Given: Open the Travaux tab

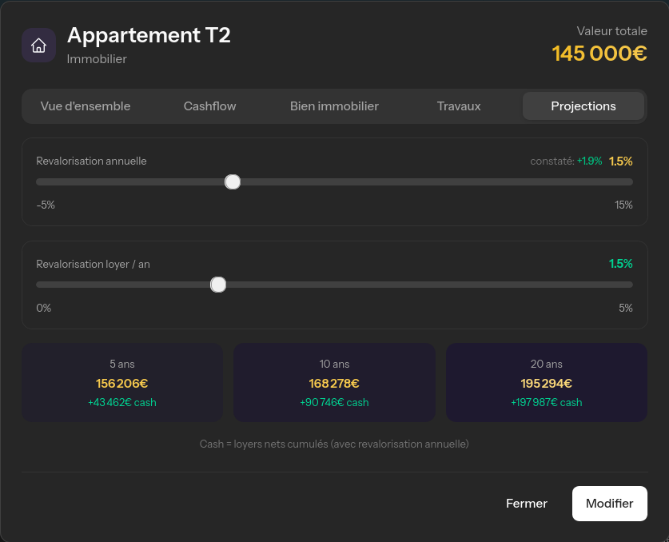Looking at the screenshot, I should (x=458, y=106).
